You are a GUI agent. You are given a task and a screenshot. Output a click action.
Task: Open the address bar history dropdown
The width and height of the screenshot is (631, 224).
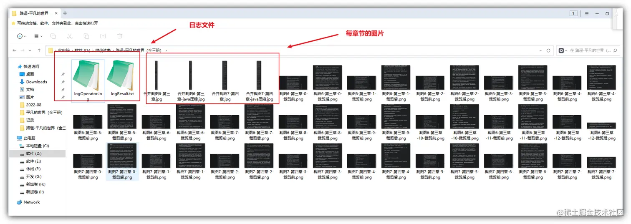pos(541,50)
